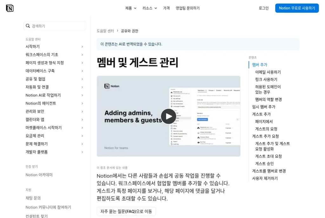The height and width of the screenshot is (218, 325).
Task: Expand the 공유 및 협업 section
Action: [54, 79]
